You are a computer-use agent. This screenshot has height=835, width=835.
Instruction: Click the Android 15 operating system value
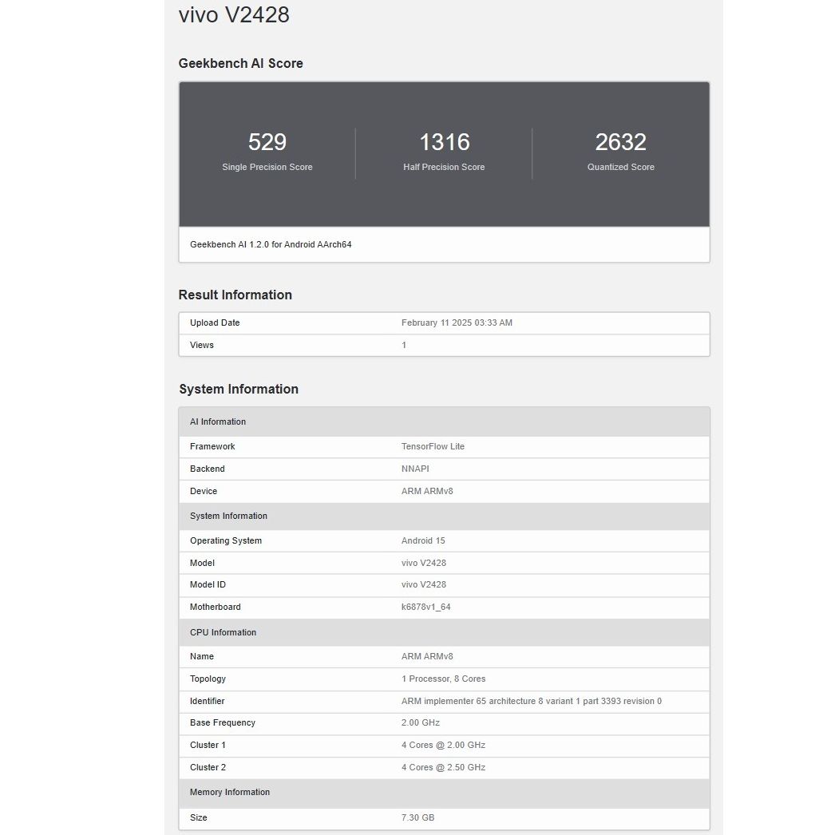click(423, 540)
